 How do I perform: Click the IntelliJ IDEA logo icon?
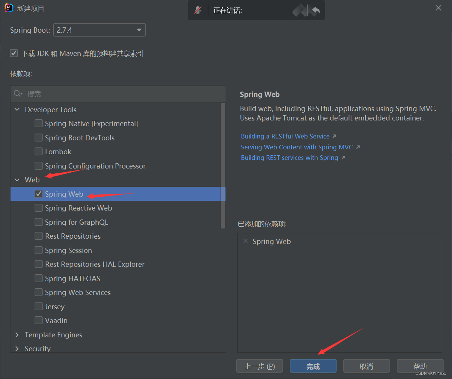[x=9, y=8]
